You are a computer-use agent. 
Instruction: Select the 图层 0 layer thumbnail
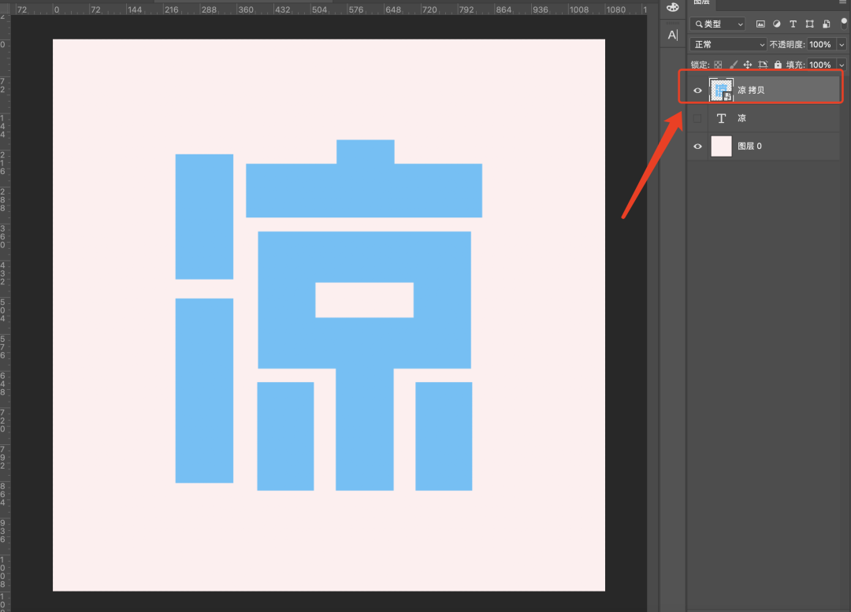tap(721, 147)
